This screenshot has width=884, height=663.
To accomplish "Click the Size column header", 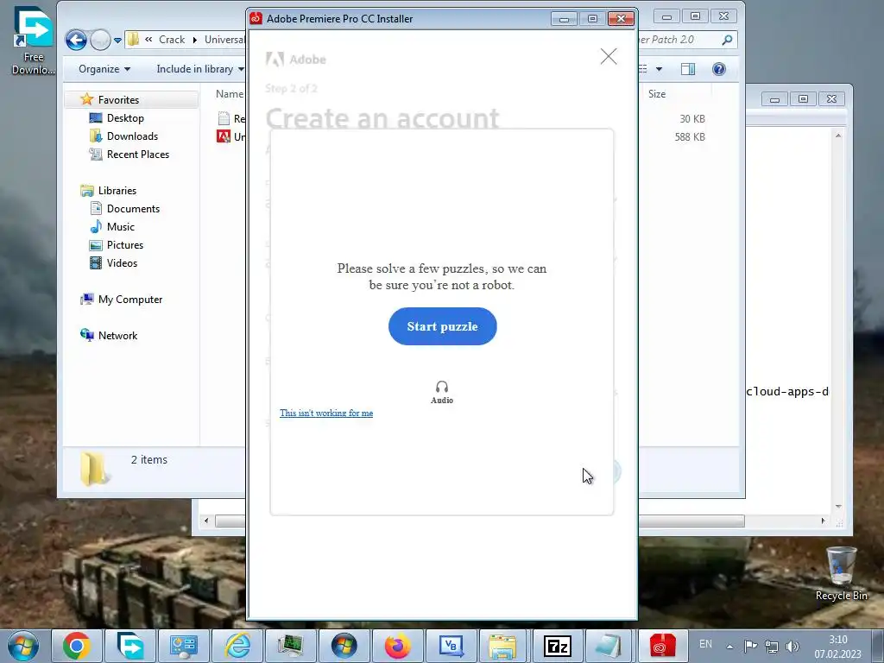I will (x=657, y=93).
